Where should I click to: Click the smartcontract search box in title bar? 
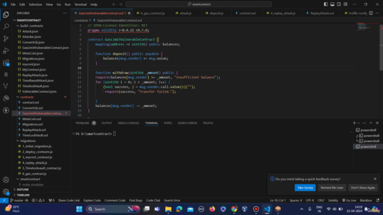(x=199, y=4)
